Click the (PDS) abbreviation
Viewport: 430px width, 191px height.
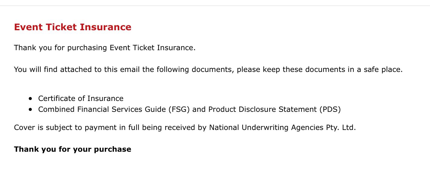(x=330, y=109)
